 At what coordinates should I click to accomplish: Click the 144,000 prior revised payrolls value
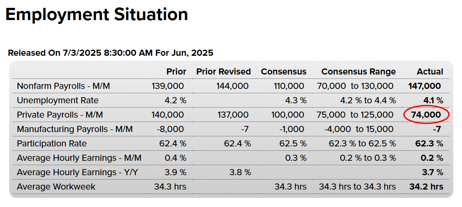[x=232, y=86]
